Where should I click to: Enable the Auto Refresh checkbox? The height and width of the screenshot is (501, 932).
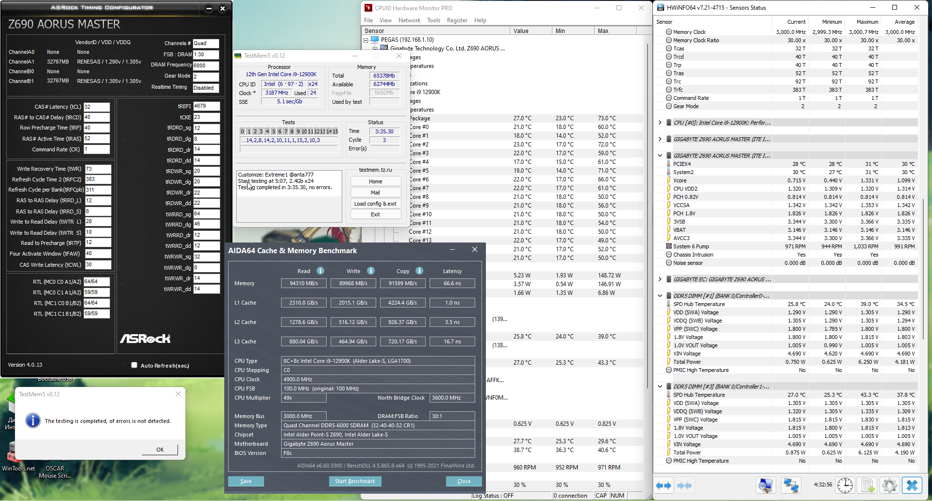134,365
